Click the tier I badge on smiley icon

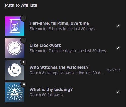click(24, 62)
